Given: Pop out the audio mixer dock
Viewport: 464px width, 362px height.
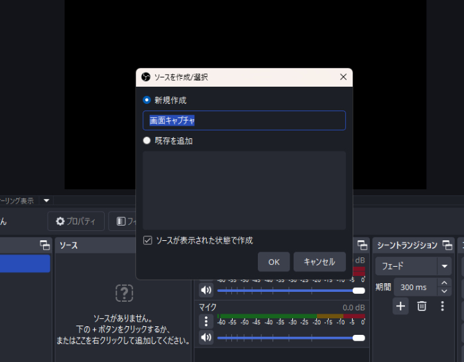Looking at the screenshot, I should point(362,246).
